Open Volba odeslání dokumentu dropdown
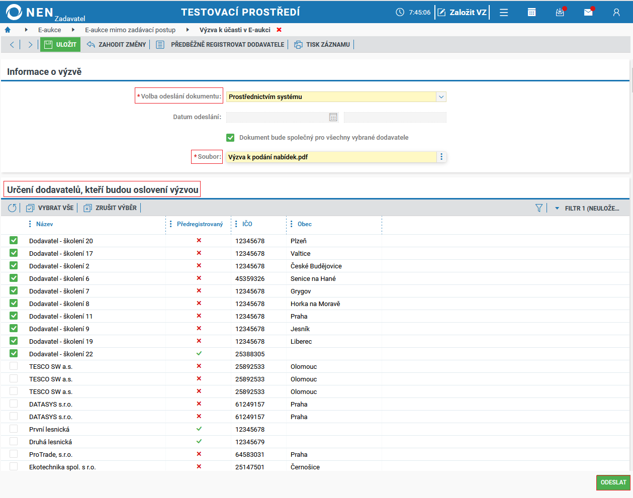The height and width of the screenshot is (498, 633). [441, 97]
